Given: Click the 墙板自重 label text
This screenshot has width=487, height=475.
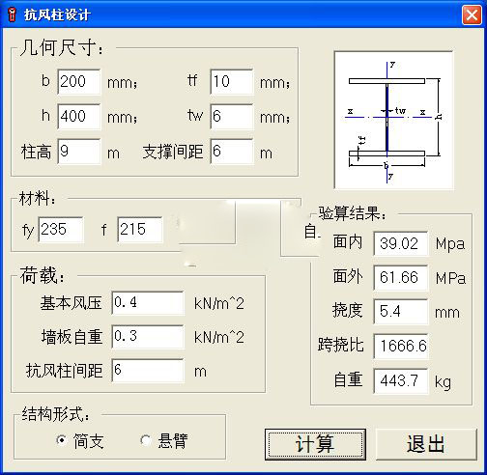Looking at the screenshot, I should 72,337.
